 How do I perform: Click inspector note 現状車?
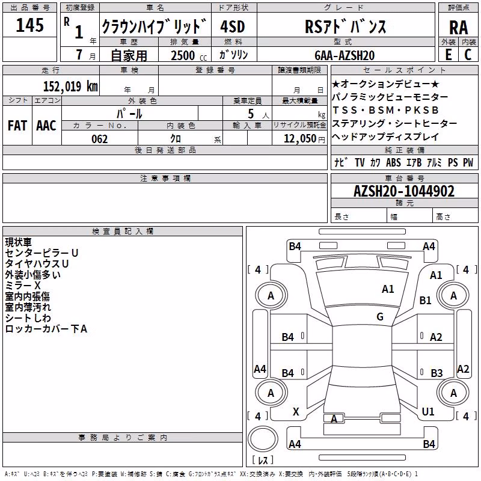[19, 242]
